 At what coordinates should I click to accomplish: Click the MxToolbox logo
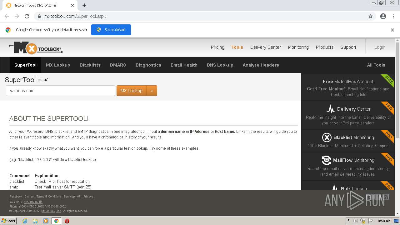pyautogui.click(x=36, y=48)
